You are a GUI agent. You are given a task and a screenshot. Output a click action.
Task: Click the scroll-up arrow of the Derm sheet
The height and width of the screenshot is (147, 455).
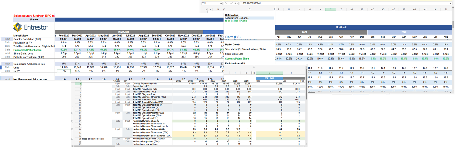pos(453,7)
